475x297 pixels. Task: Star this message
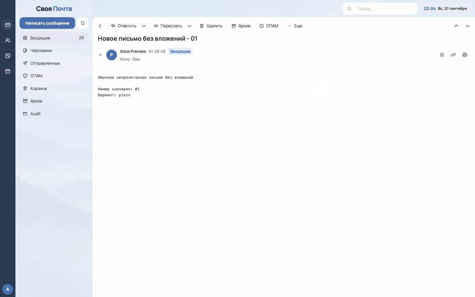pyautogui.click(x=442, y=55)
